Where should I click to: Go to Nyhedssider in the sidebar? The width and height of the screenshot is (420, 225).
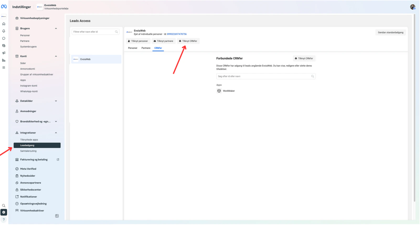pos(28,176)
